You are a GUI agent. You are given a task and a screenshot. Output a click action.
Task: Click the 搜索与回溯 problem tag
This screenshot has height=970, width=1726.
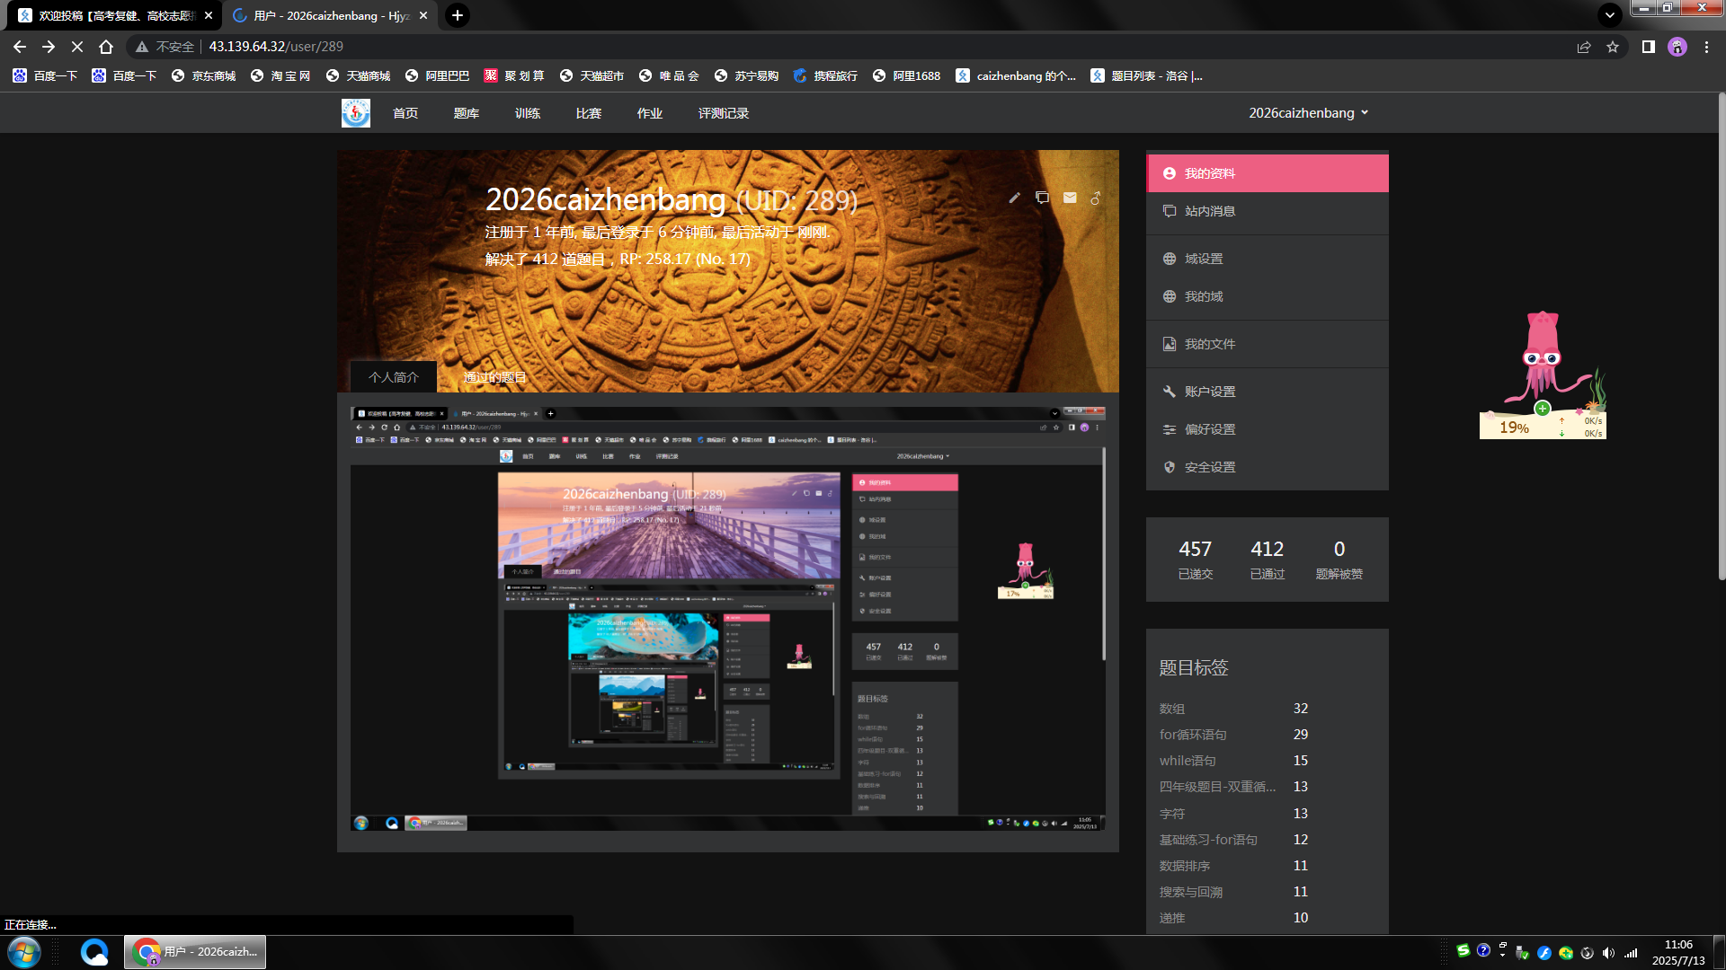pyautogui.click(x=1191, y=892)
